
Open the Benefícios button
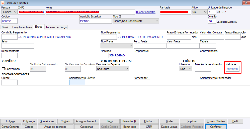[130, 127]
